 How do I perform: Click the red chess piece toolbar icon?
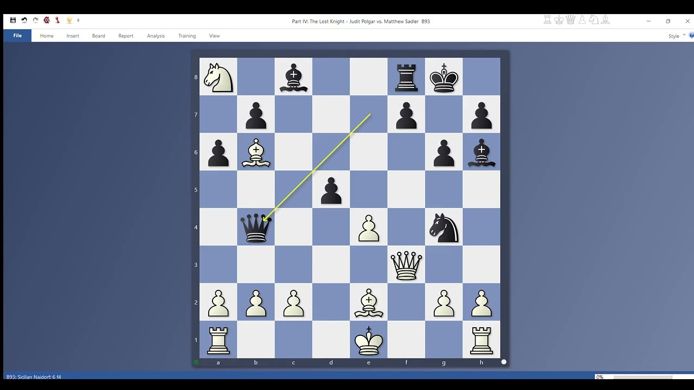(57, 20)
